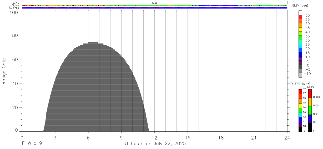Click the 'CPID' label
Screen dimensions: 323x149
click(16, 3)
